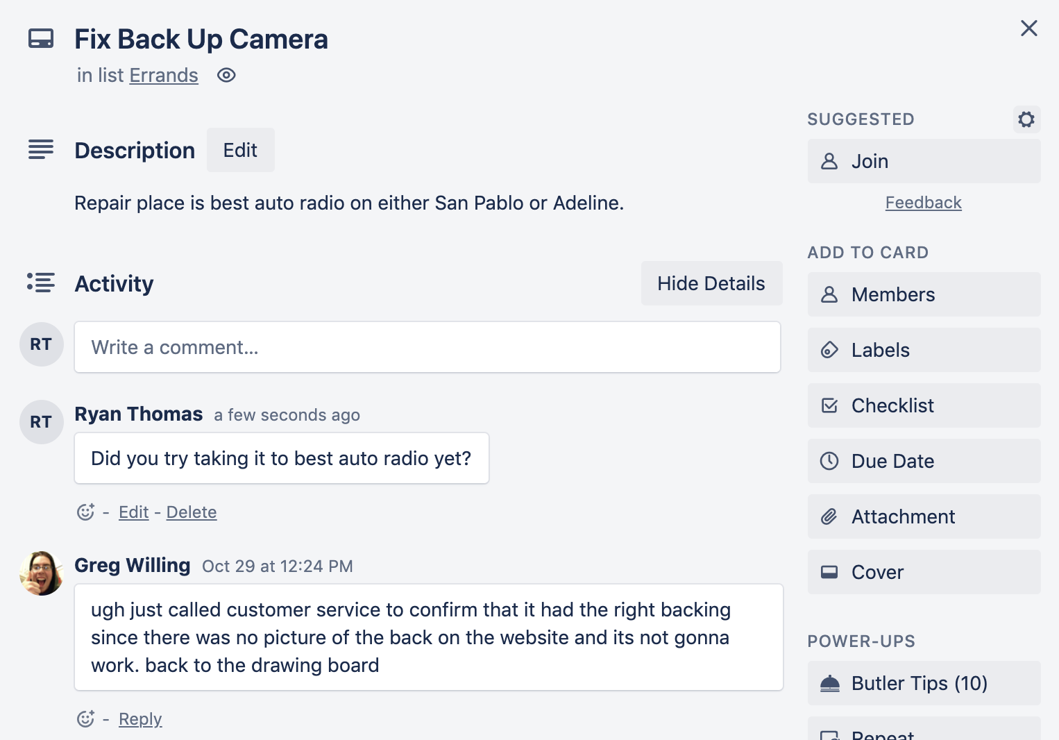Viewport: 1059px width, 740px height.
Task: Edit the card description
Action: pyautogui.click(x=240, y=150)
